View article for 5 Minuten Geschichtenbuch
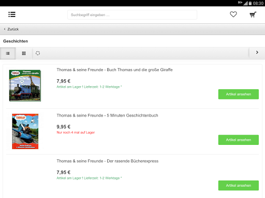The width and height of the screenshot is (265, 198). click(x=239, y=140)
